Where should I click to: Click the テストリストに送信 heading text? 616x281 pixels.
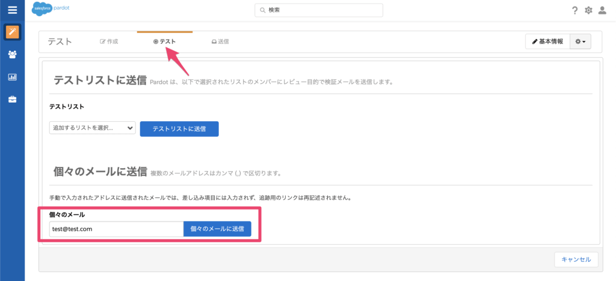click(x=100, y=80)
